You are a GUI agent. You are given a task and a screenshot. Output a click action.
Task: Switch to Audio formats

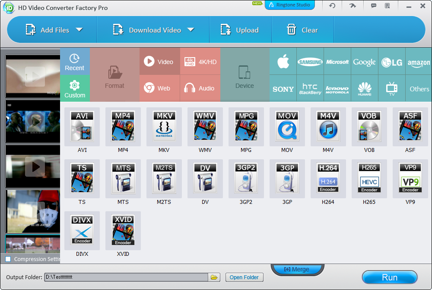[200, 88]
